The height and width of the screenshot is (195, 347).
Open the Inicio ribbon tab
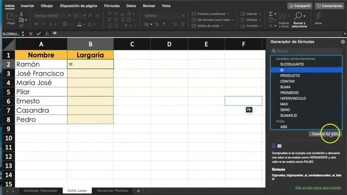coord(10,6)
